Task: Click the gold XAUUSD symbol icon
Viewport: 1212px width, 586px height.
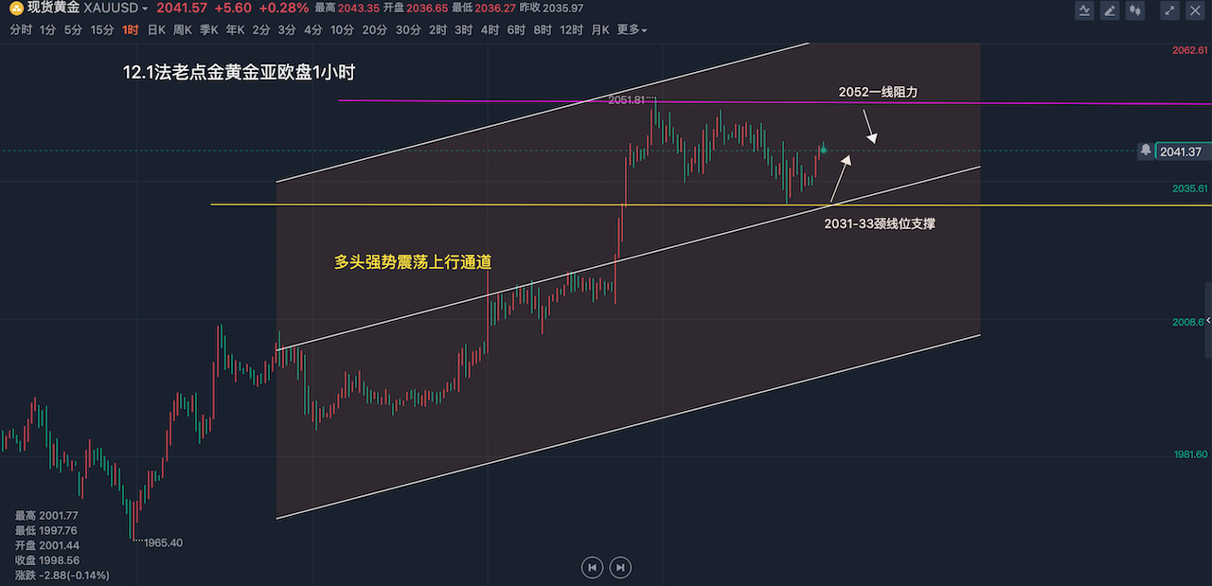Action: coord(17,9)
